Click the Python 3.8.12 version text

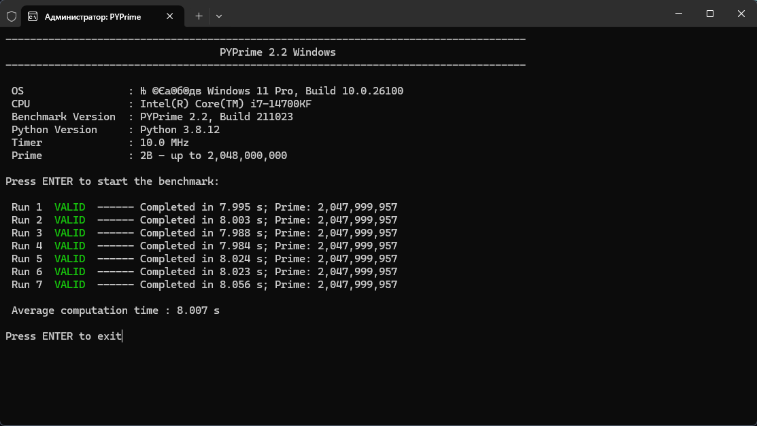click(180, 130)
